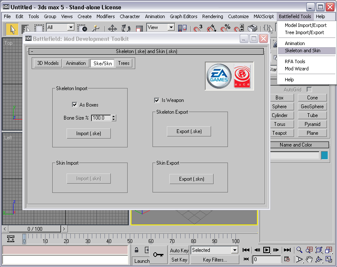
Task: Enable the 3D Snap magnet toggle
Action: (x=198, y=28)
